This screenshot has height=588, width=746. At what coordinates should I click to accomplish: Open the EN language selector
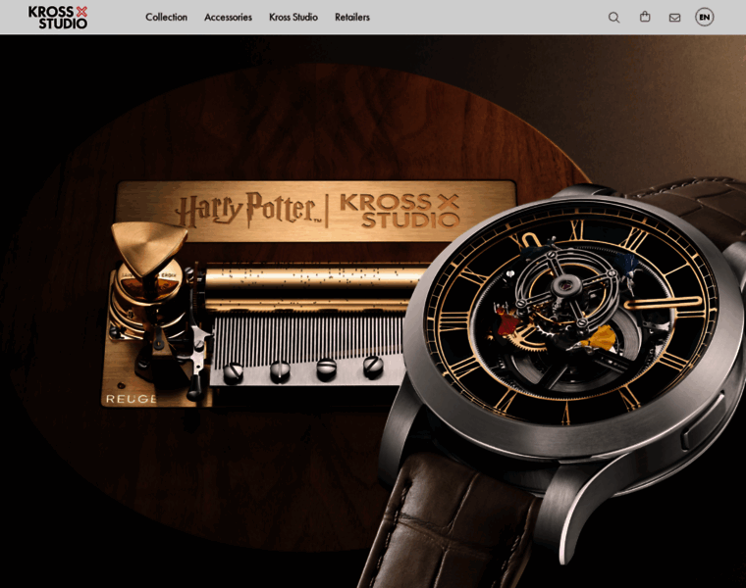704,17
